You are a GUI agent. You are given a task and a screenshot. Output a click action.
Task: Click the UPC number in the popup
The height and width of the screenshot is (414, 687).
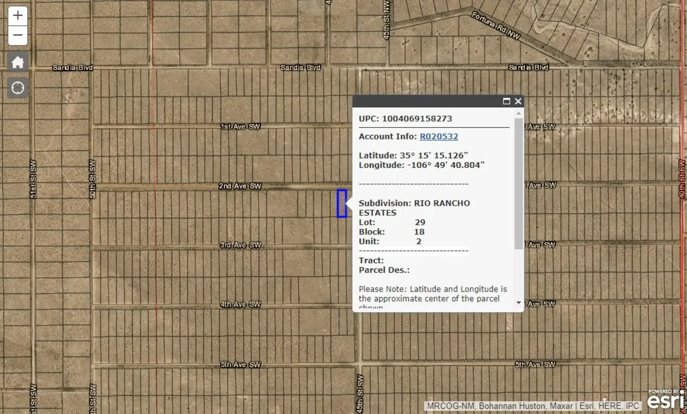417,119
